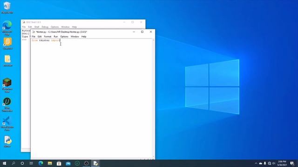Open the Action Center notifications

[292, 163]
